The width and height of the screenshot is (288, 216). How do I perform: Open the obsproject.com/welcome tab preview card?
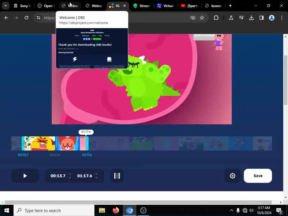tap(92, 40)
